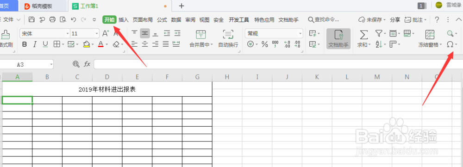Expand the font color dropdown arrow
The image size is (463, 167).
point(107,44)
